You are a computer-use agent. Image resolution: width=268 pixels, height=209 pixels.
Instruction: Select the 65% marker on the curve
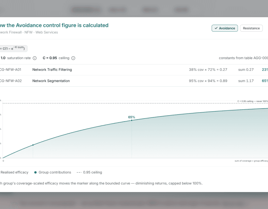point(132,120)
